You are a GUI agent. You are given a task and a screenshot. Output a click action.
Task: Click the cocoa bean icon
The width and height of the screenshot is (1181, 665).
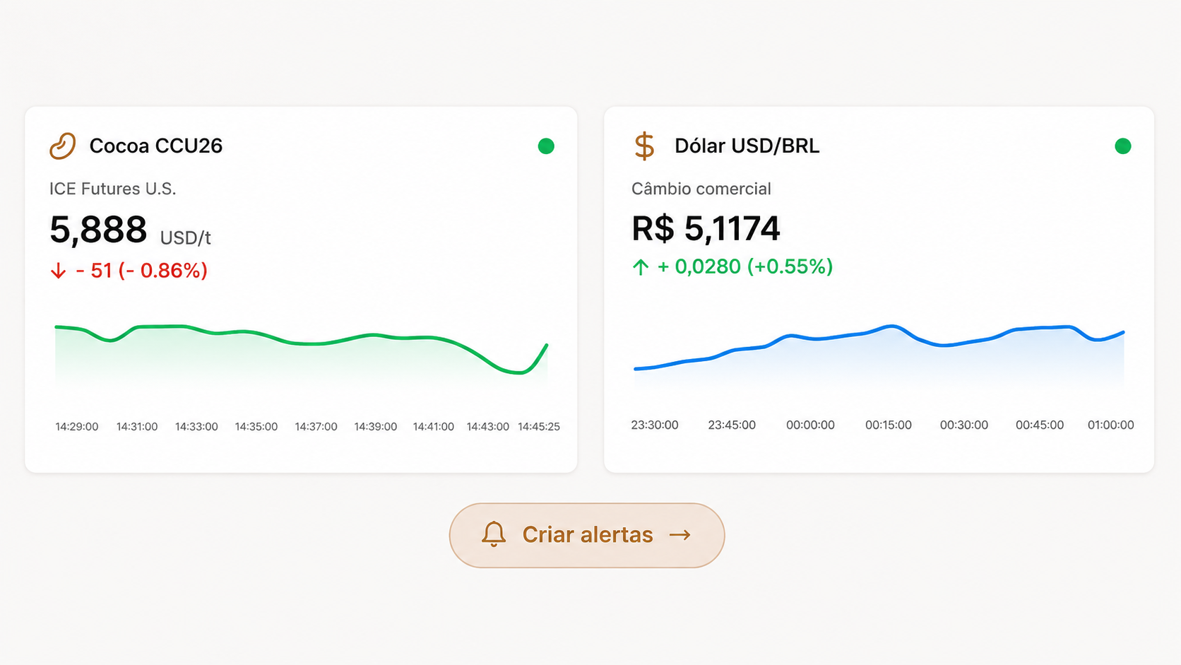(x=63, y=146)
